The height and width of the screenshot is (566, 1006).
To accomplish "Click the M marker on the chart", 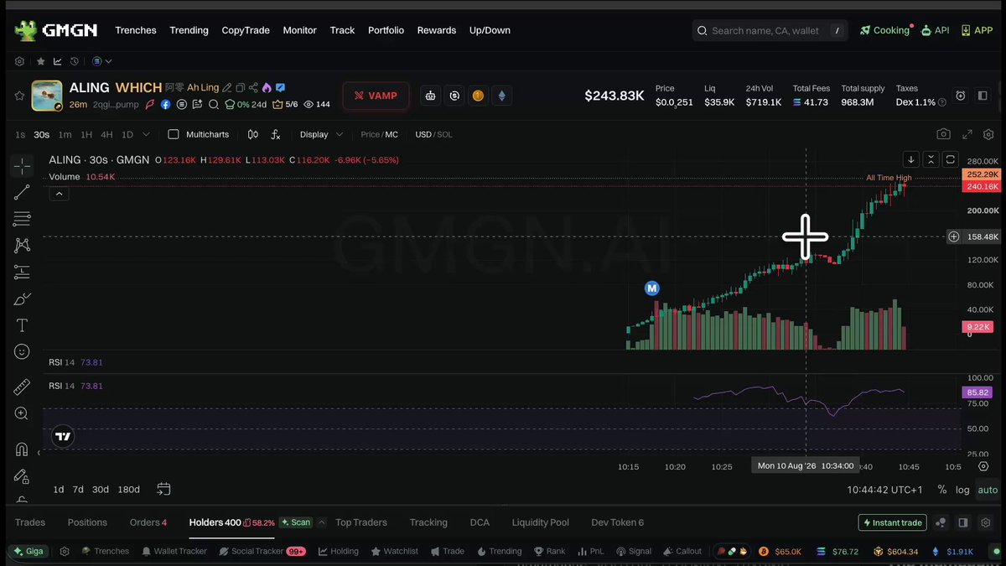I will point(651,288).
